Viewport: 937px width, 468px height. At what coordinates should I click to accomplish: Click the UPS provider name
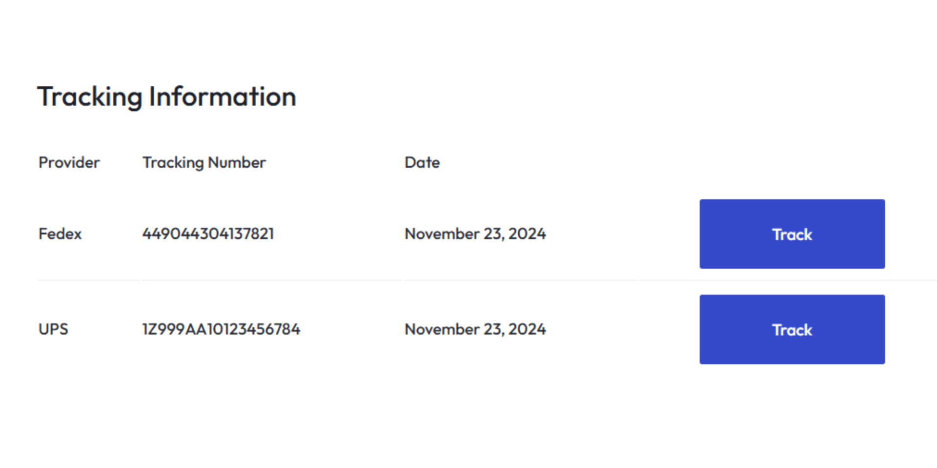coord(53,330)
